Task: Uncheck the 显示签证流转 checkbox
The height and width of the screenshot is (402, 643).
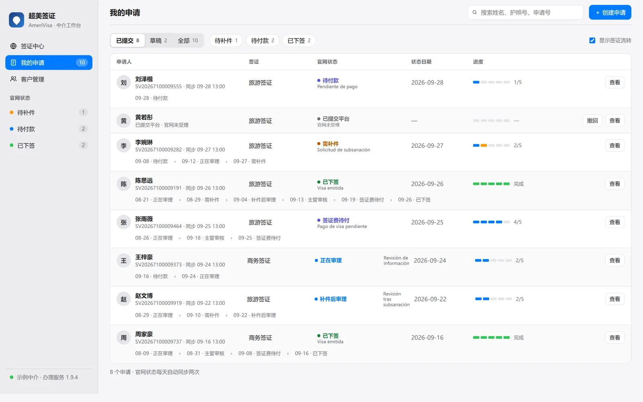Action: click(592, 40)
